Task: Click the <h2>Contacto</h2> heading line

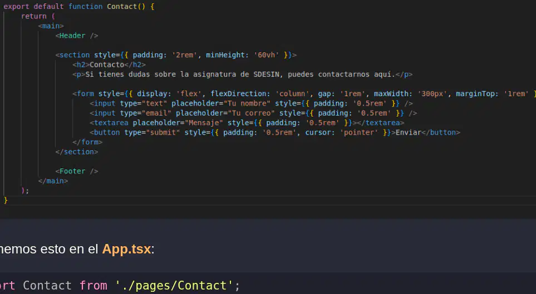Action: (x=109, y=64)
